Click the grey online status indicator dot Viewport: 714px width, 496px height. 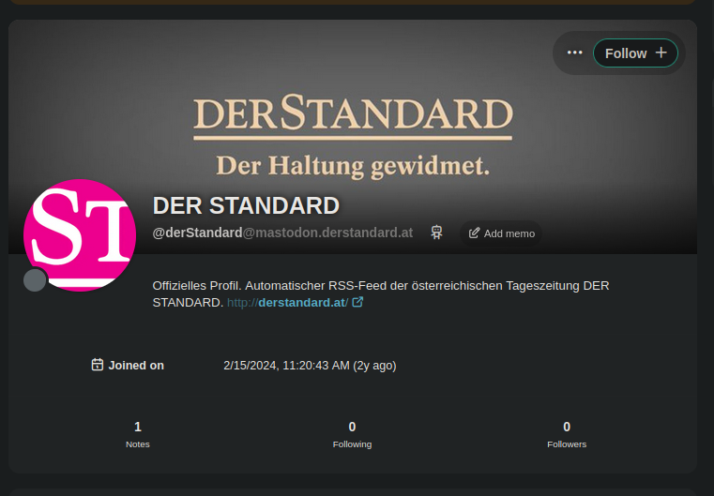click(x=36, y=279)
